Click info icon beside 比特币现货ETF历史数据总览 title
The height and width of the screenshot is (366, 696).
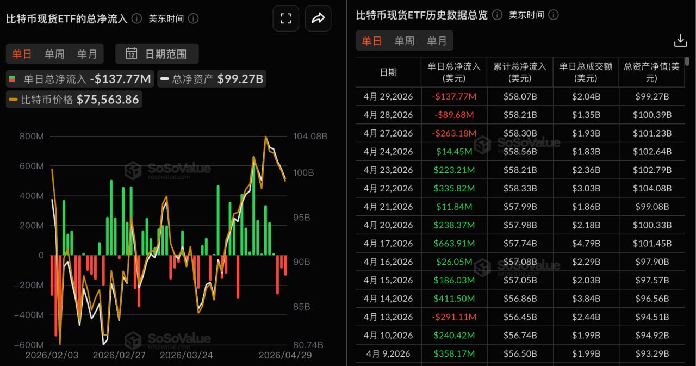click(497, 15)
